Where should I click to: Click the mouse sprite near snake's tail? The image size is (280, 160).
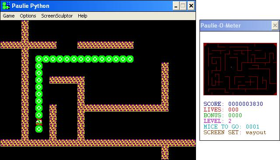click(39, 122)
